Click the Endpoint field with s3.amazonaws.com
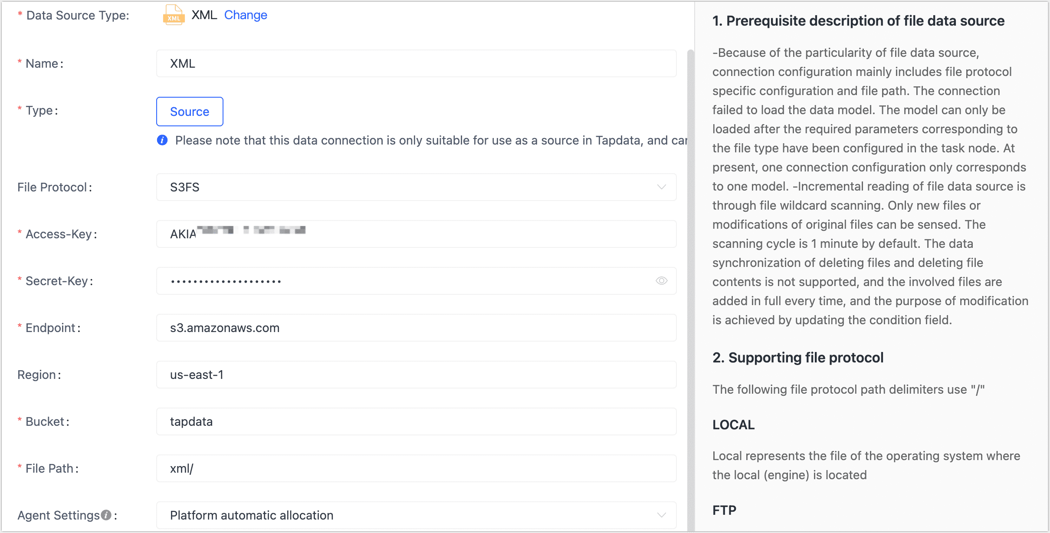The image size is (1050, 533). click(x=416, y=328)
